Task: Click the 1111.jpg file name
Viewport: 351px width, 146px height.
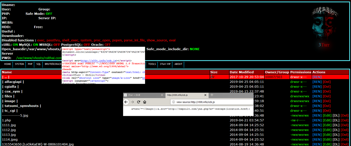Action: (8, 125)
